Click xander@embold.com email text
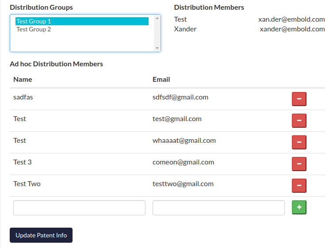Screen dimensions: 333x248 click(x=292, y=29)
